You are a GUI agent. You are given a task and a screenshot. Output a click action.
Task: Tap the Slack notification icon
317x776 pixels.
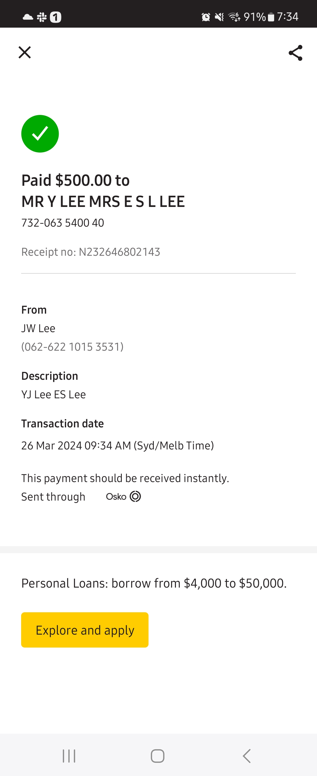(42, 17)
